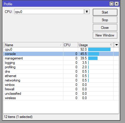Select the cpu0 row in the table
This screenshot has height=123, width=125.
pyautogui.click(x=61, y=49)
